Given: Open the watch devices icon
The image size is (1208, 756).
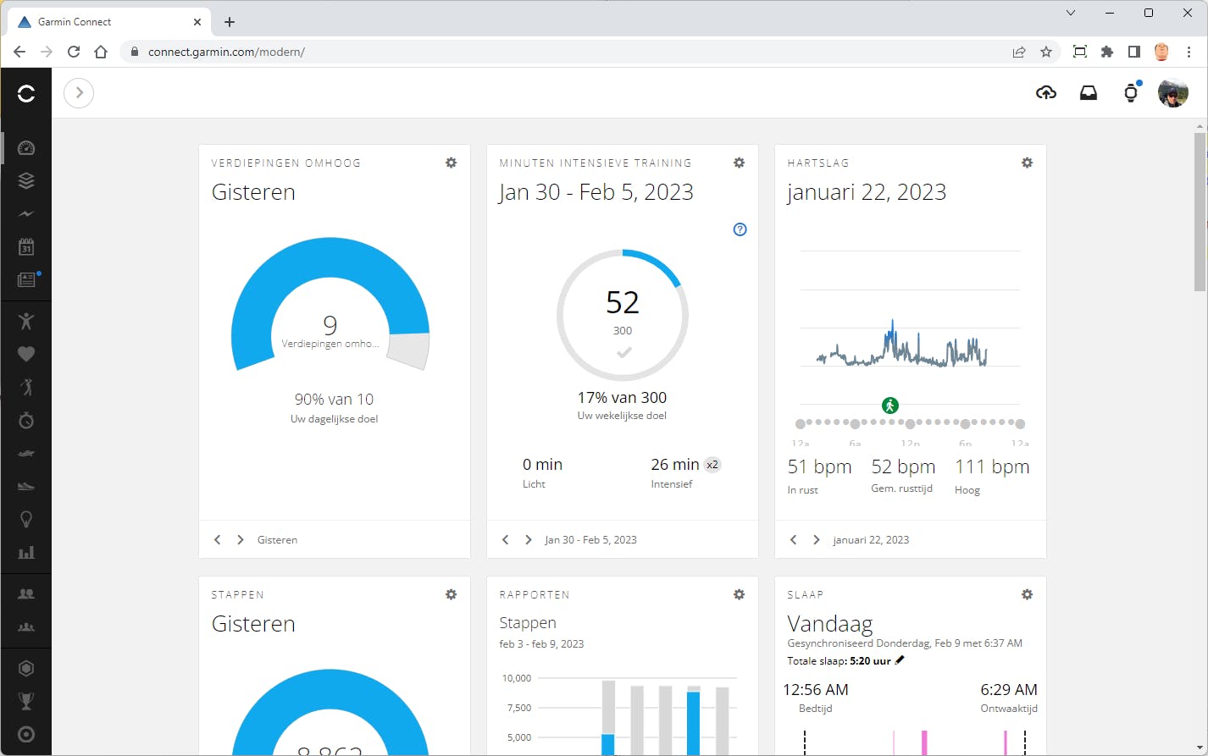Looking at the screenshot, I should tap(1130, 93).
